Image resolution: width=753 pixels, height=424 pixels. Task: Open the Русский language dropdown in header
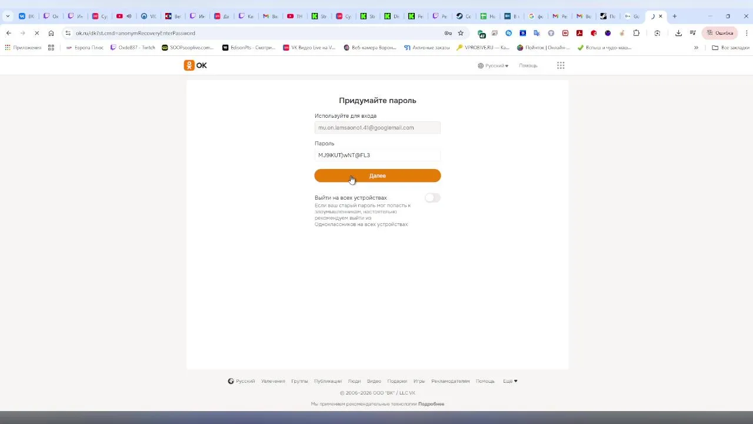click(493, 65)
